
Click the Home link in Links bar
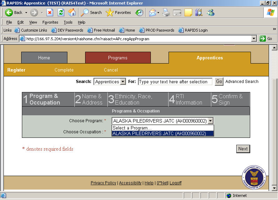coord(127,30)
